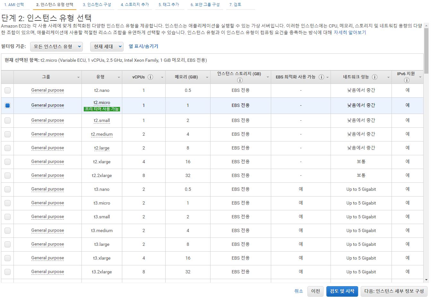The width and height of the screenshot is (431, 298).
Task: Click the 검토 및 시작 button
Action: click(342, 291)
